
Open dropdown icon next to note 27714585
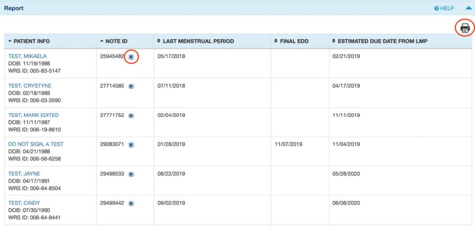(131, 86)
